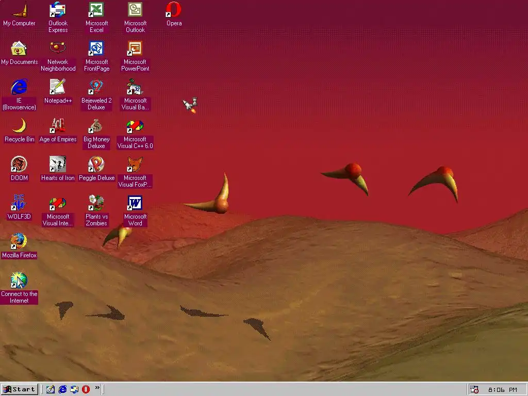The image size is (528, 396).
Task: Launch Internet Explorer from Quick Launch
Action: click(62, 390)
